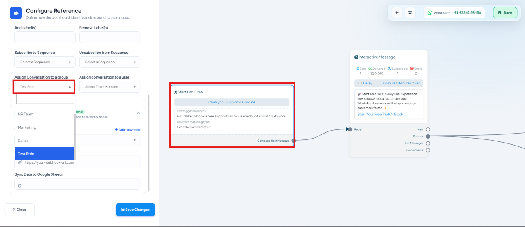The height and width of the screenshot is (227, 525).
Task: Click the fit-view icon in canvas toolbar
Action: coord(410,12)
